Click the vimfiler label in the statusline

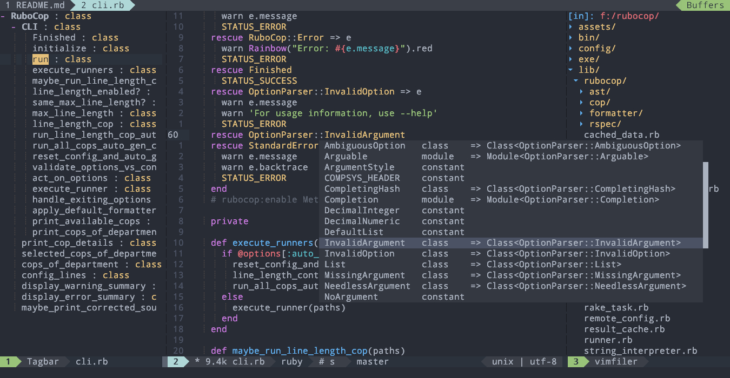(616, 362)
